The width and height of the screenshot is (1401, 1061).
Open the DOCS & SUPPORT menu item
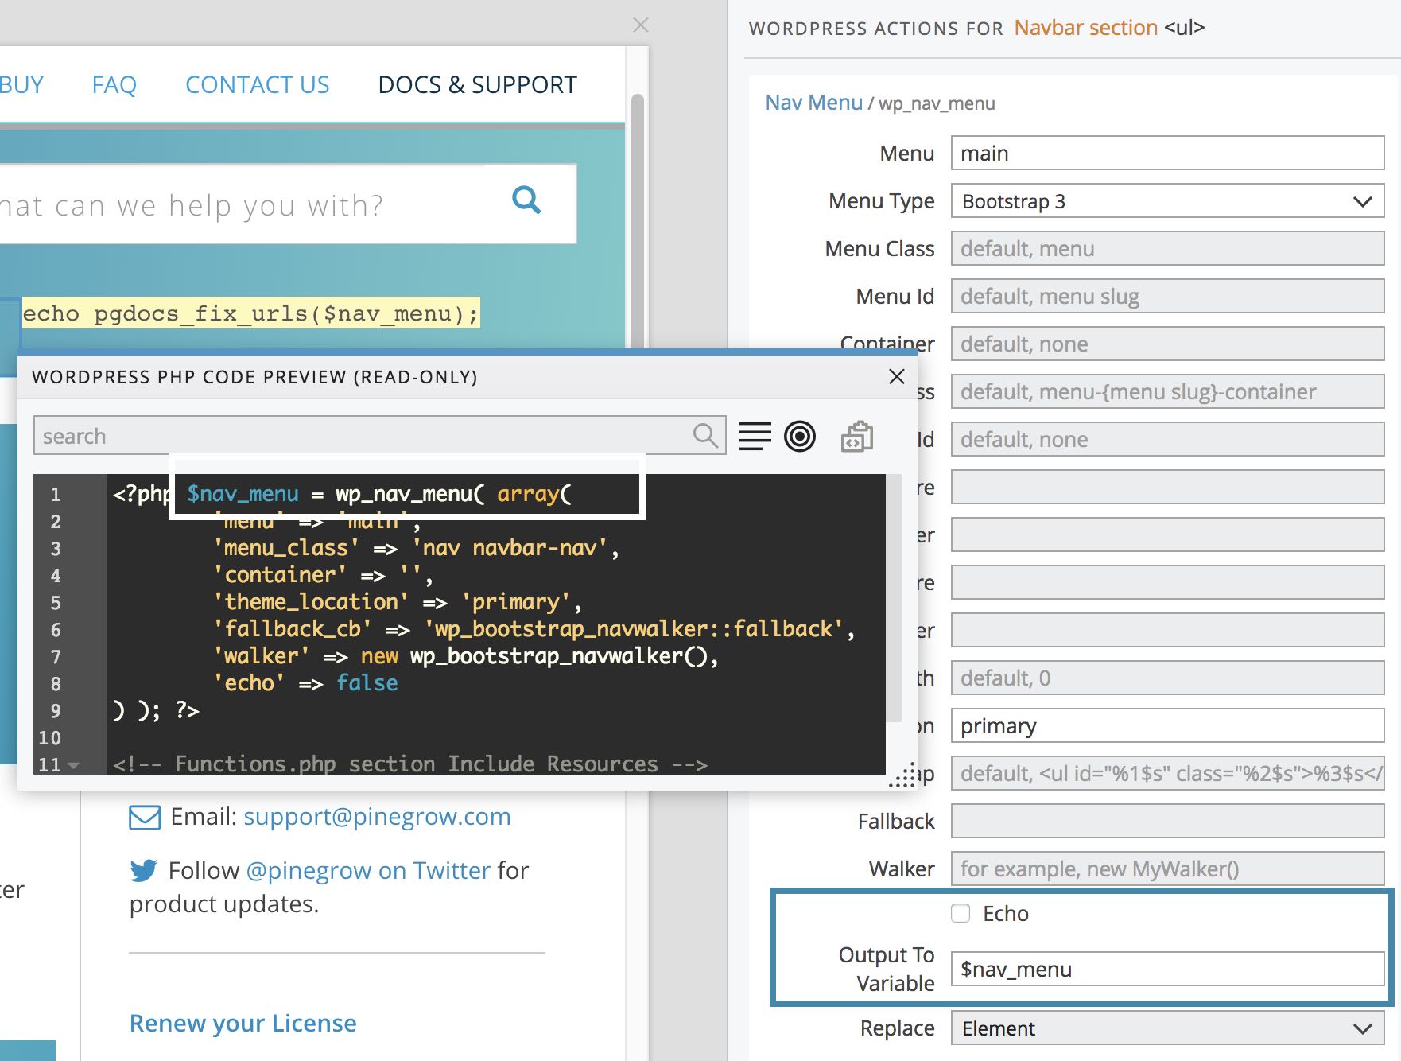pyautogui.click(x=478, y=84)
